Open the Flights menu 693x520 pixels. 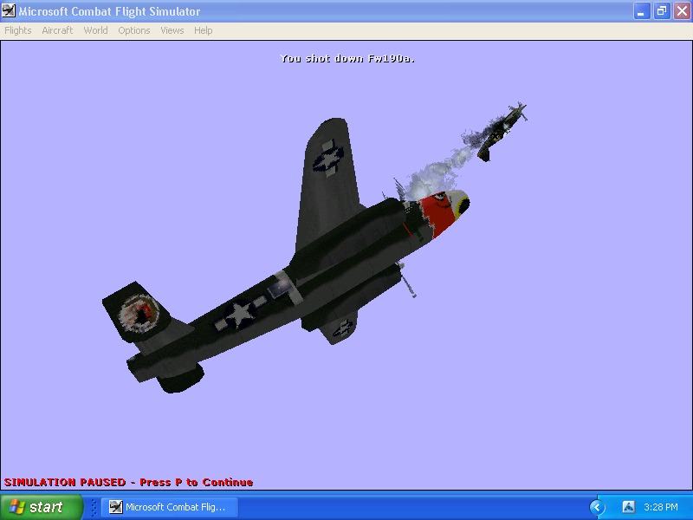click(x=18, y=30)
